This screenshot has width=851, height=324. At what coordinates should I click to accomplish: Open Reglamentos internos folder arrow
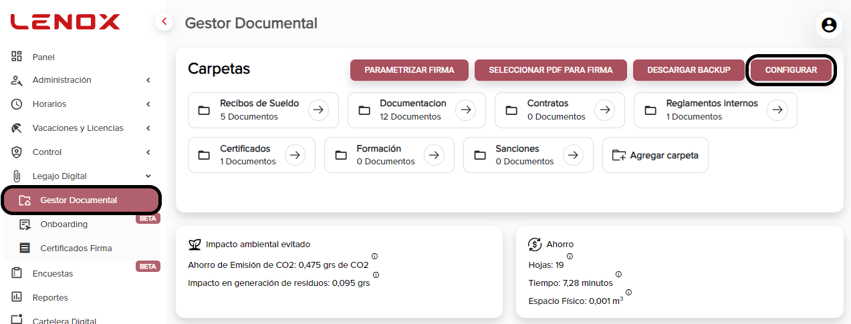(x=777, y=110)
